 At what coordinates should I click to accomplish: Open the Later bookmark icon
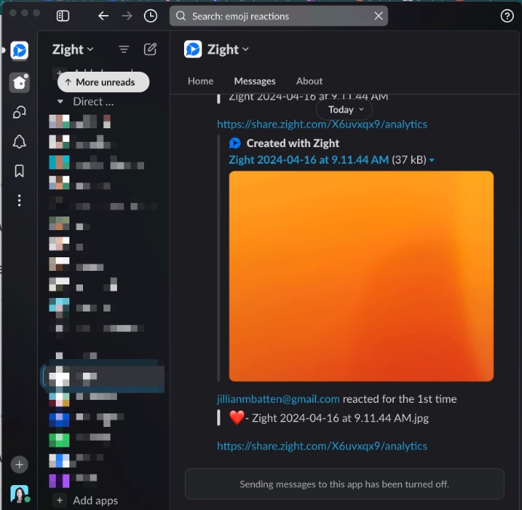(x=20, y=171)
